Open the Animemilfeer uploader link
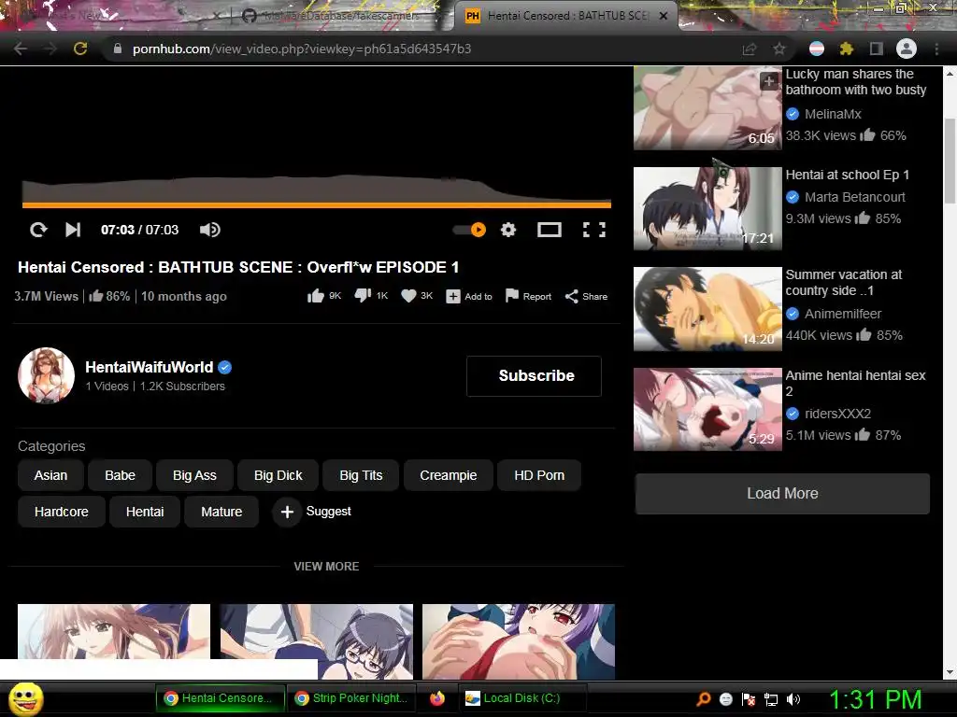Viewport: 957px width, 717px height. (843, 314)
